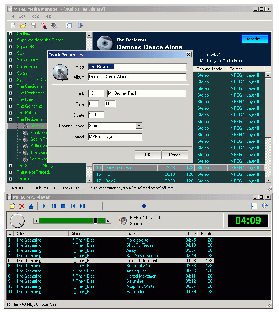The height and width of the screenshot is (315, 279).
Task: Open the Help menu
Action: [47, 16]
